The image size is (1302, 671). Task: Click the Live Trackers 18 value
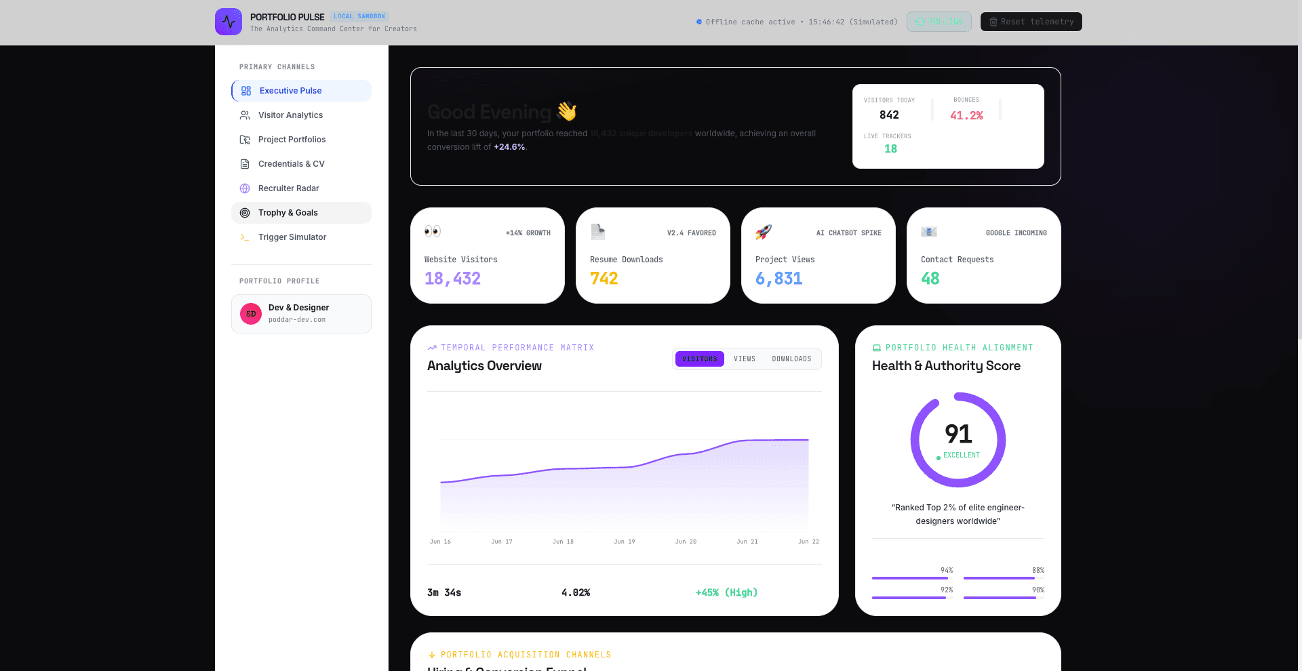tap(890, 149)
